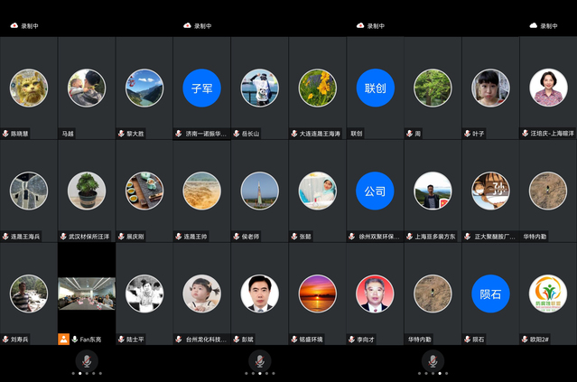Click muted microphone icon beside 欧阳2#
This screenshot has height=382, width=577.
525,340
